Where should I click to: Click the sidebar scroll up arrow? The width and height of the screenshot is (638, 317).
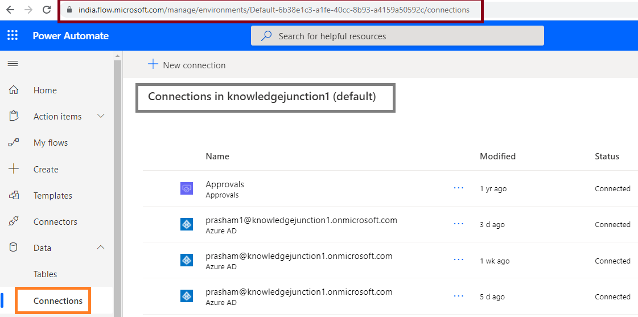coord(118,56)
